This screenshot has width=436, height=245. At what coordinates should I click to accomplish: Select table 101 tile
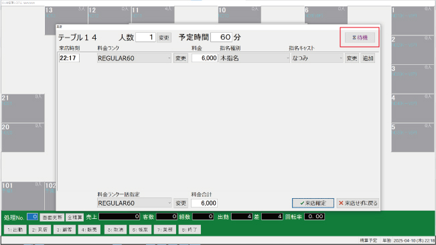(23, 196)
